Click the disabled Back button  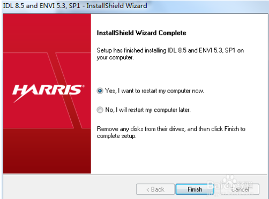point(155,189)
